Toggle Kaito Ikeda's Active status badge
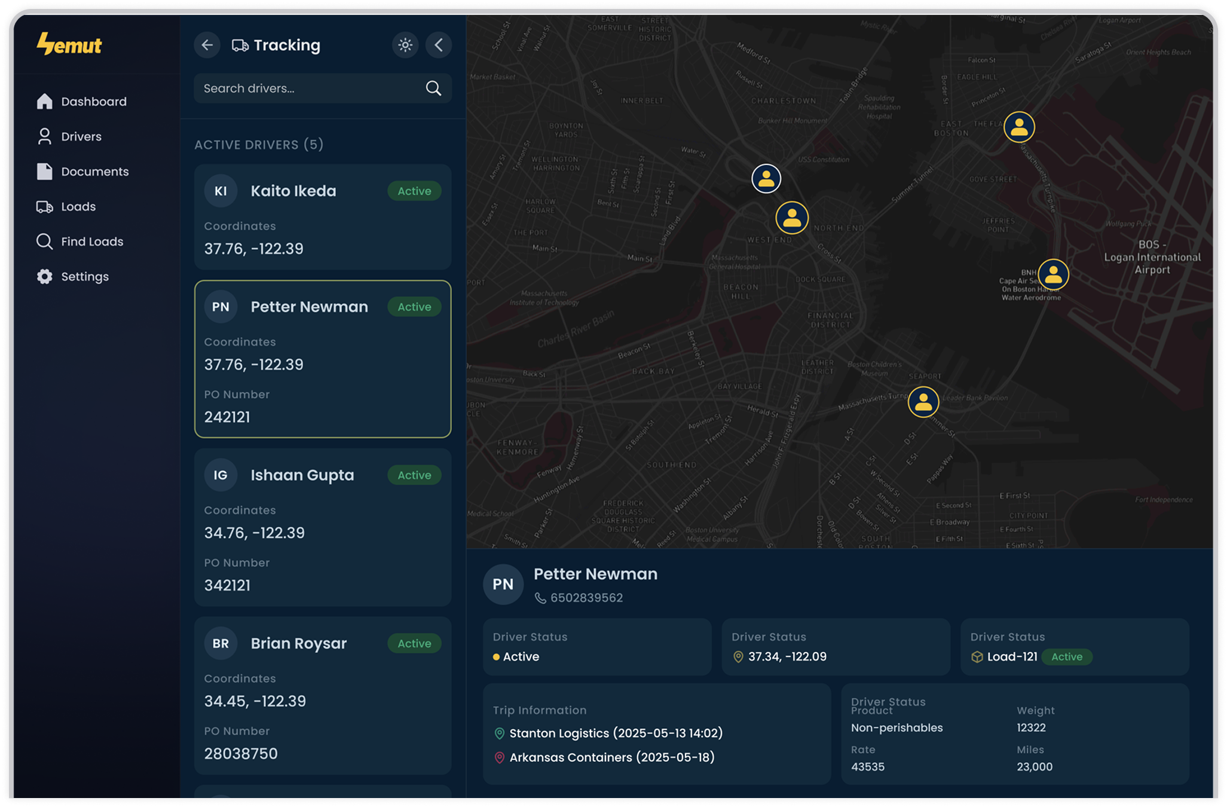 pos(414,191)
